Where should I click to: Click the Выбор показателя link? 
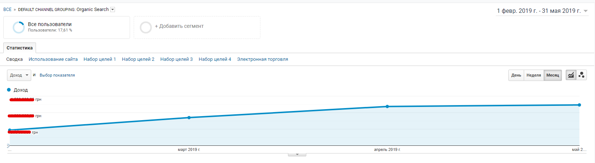tap(57, 75)
